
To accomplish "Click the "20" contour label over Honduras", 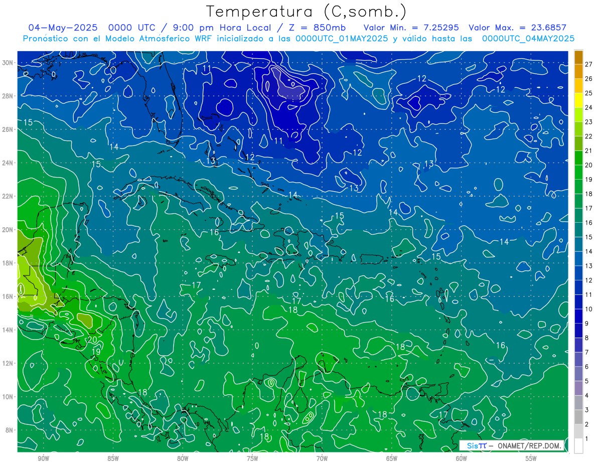I will click(92, 340).
